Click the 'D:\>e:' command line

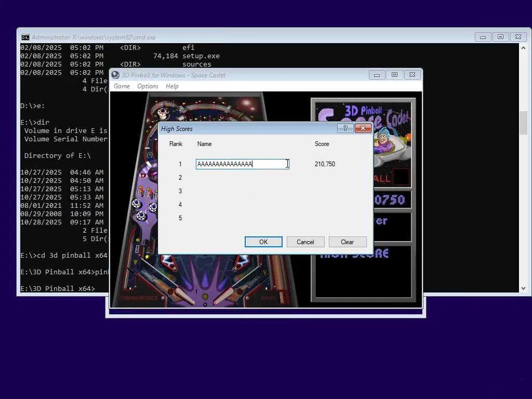pos(33,106)
